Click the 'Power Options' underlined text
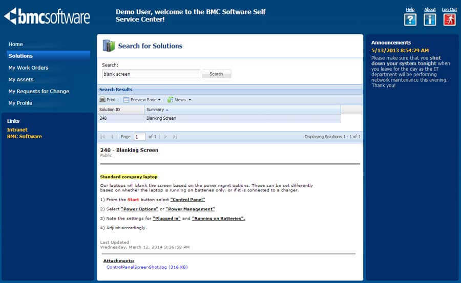Screen dimensions: 461x283 [x=139, y=209]
